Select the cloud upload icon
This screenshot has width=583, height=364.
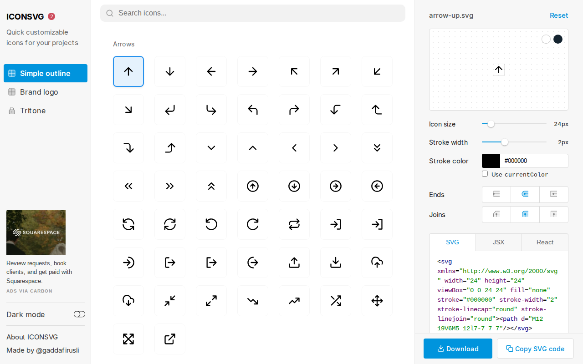[377, 263]
